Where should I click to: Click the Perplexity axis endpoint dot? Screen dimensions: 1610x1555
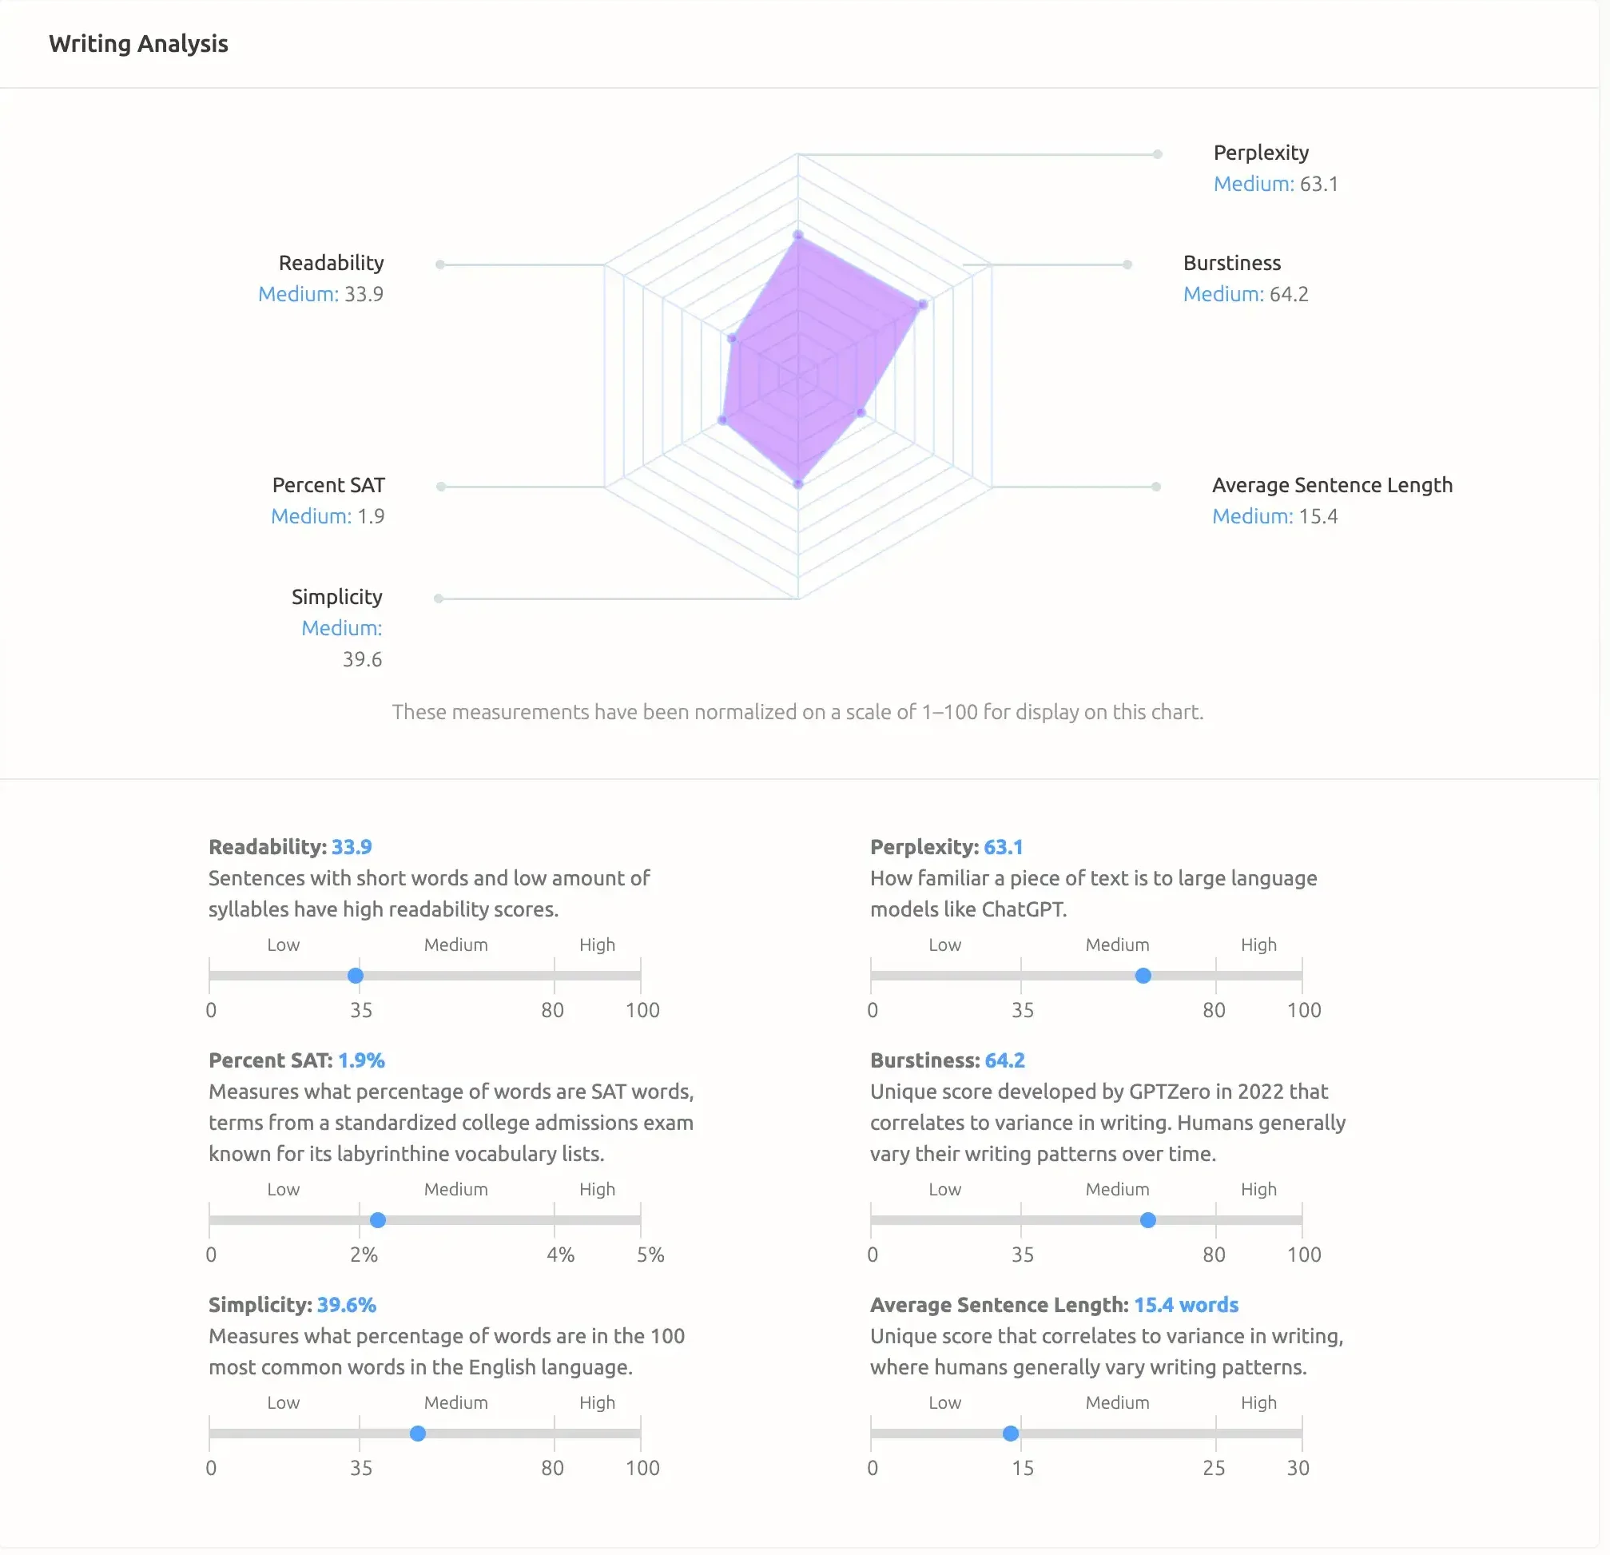point(1159,153)
